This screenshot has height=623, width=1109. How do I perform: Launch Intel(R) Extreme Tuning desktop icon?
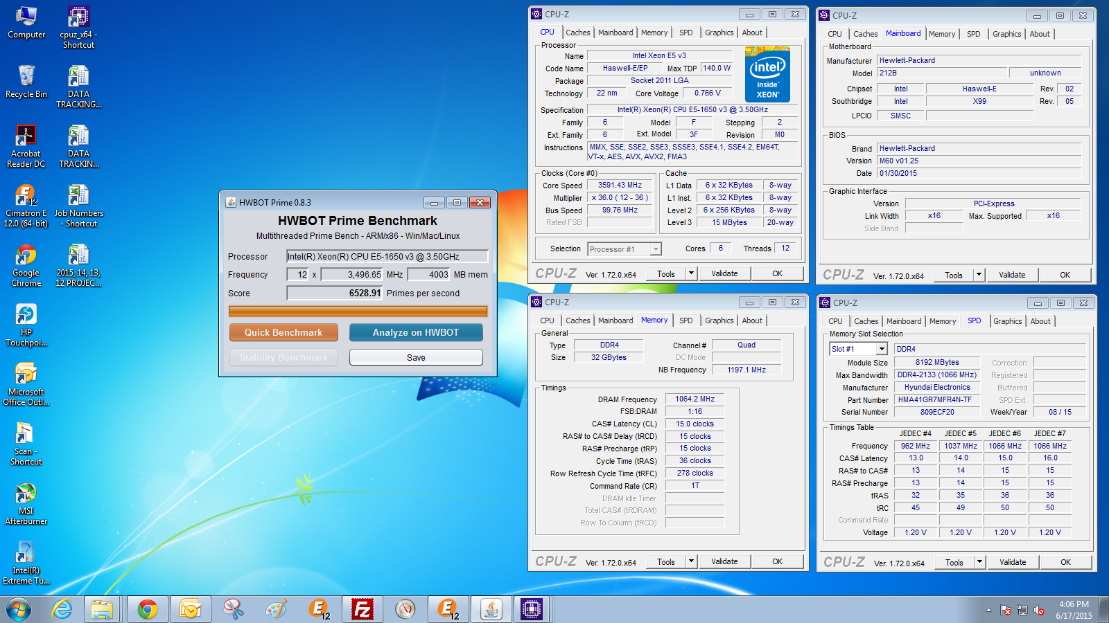click(26, 563)
